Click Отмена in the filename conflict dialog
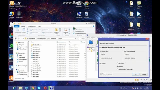 [143, 74]
